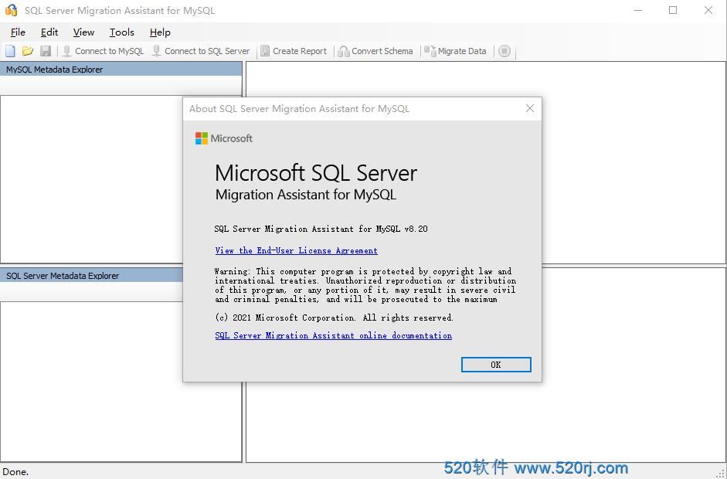Open the File menu

[18, 32]
